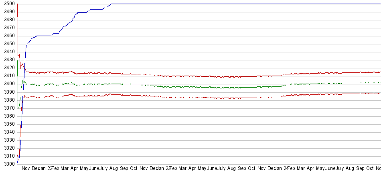Click the green line in the chart
381x174 pixels.
[x=201, y=87]
